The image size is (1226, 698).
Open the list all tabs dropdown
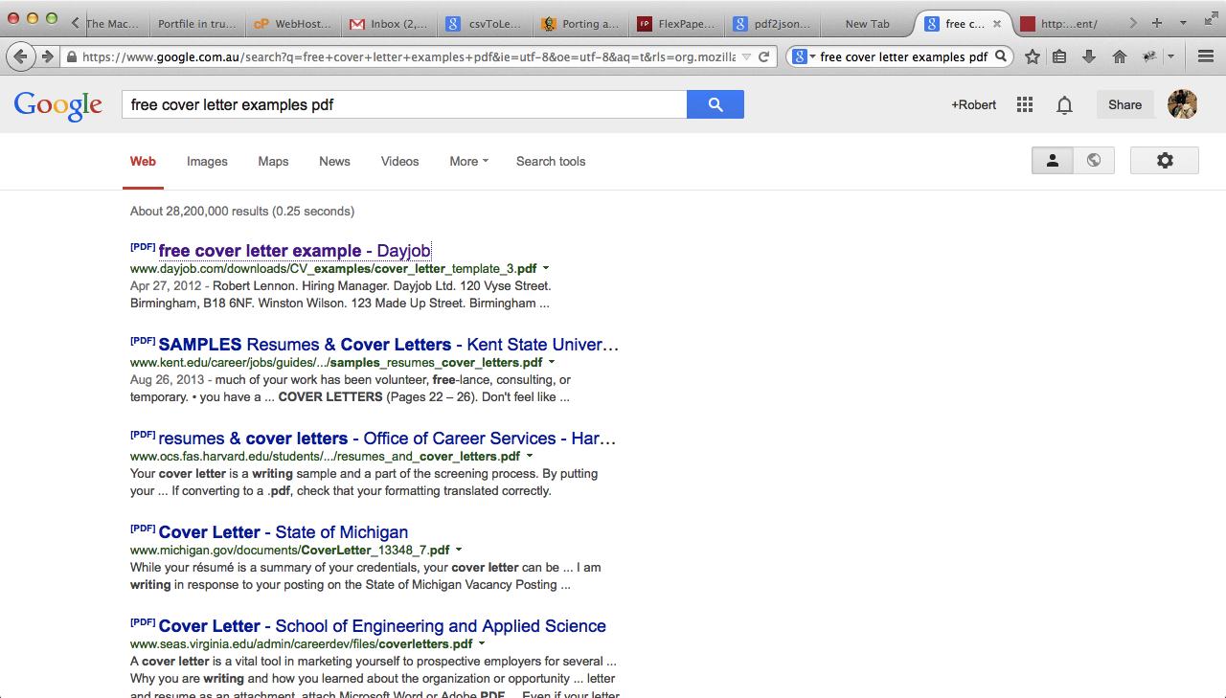point(1183,23)
